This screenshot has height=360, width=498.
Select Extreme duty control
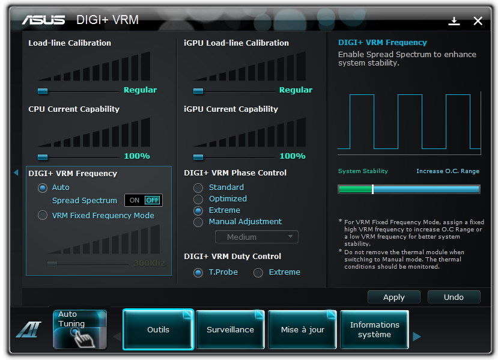258,273
